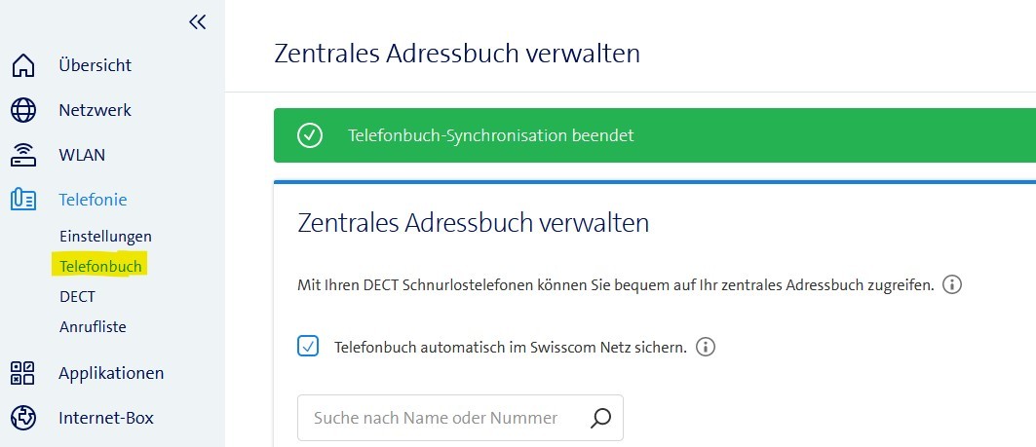1036x447 pixels.
Task: Expand the Telefonie menu section
Action: [93, 200]
